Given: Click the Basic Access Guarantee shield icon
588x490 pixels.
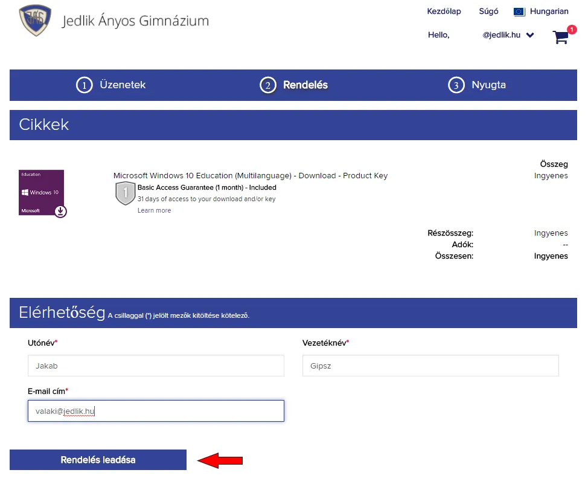Looking at the screenshot, I should point(125,193).
